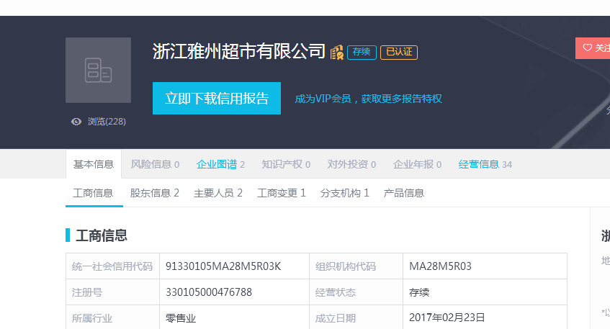Switch to the 基本信息 tab
This screenshot has height=329, width=610.
tap(94, 164)
